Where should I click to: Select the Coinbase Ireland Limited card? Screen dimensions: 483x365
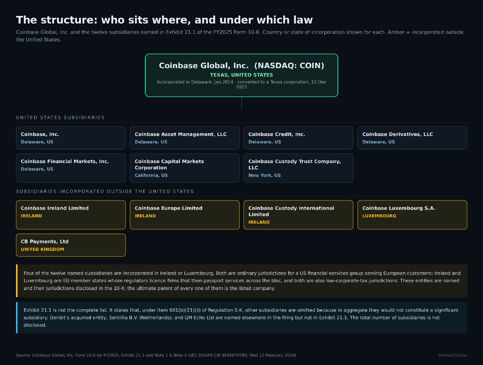click(71, 215)
